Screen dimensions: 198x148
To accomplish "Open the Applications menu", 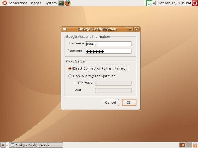I will [18, 3].
